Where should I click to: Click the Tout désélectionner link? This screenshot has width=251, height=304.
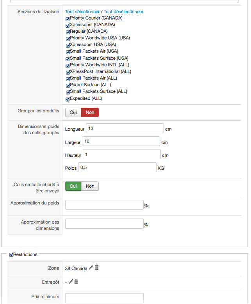tap(124, 12)
